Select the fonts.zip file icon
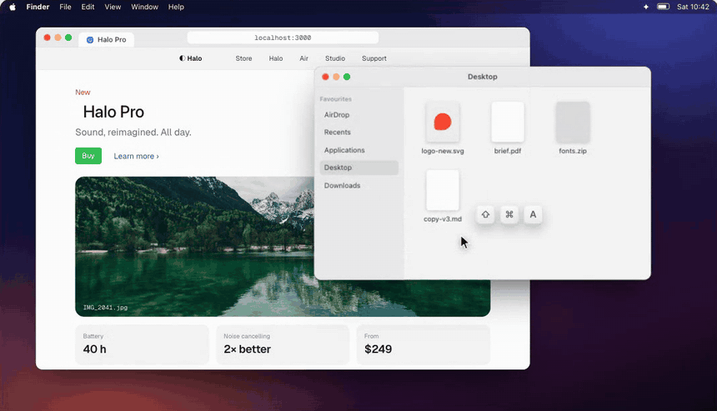Image resolution: width=717 pixels, height=411 pixels. click(573, 122)
